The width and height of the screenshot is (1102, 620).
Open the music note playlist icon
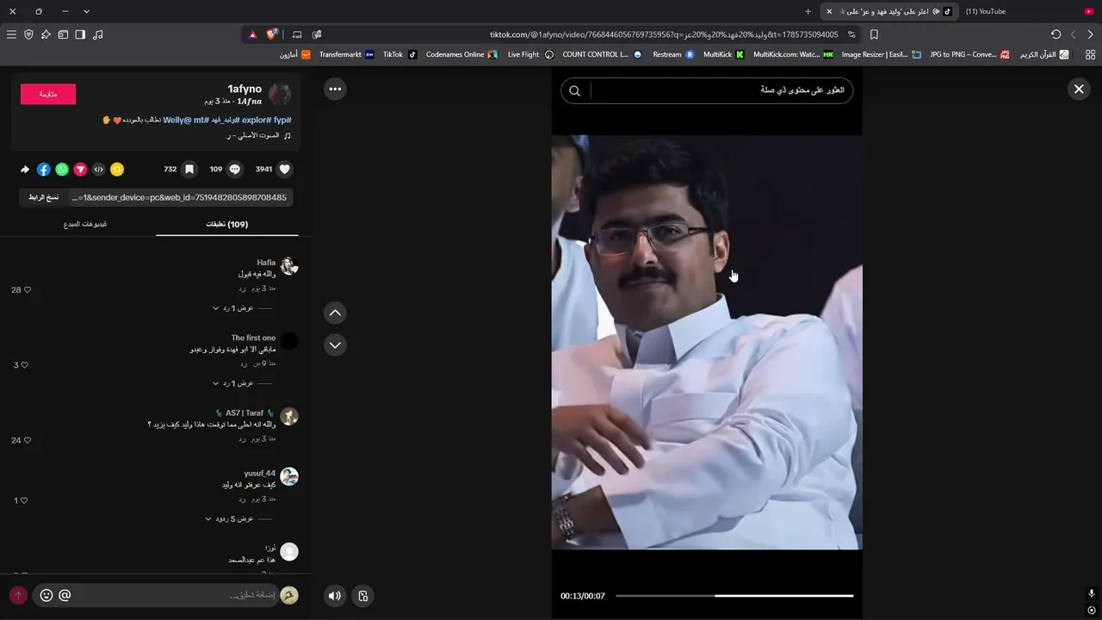coord(97,34)
